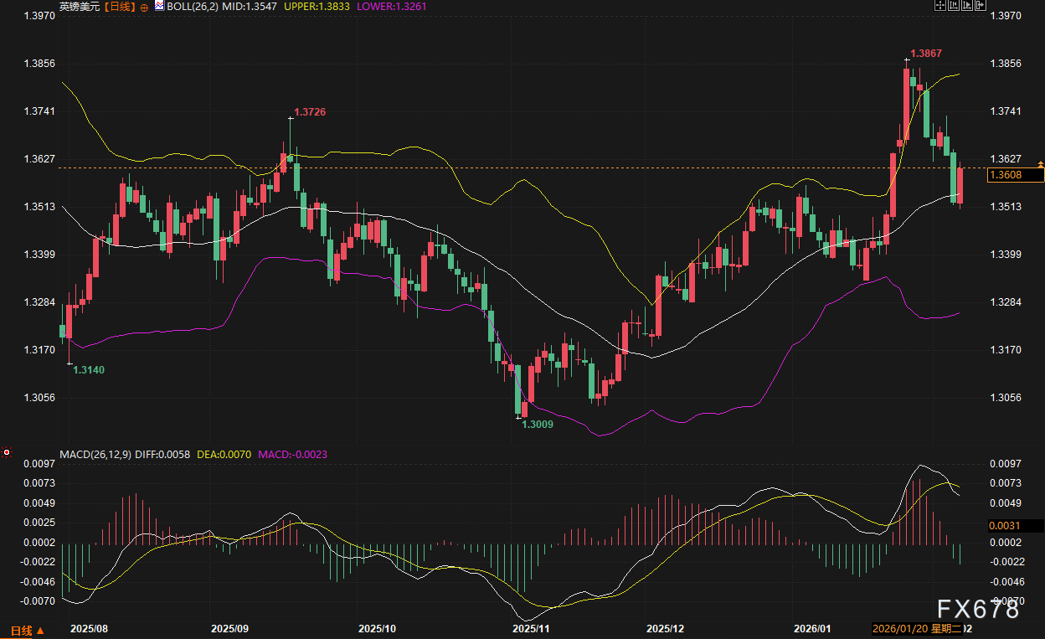Click the crosshair cursor icon at top right
The height and width of the screenshot is (639, 1045).
pyautogui.click(x=940, y=5)
